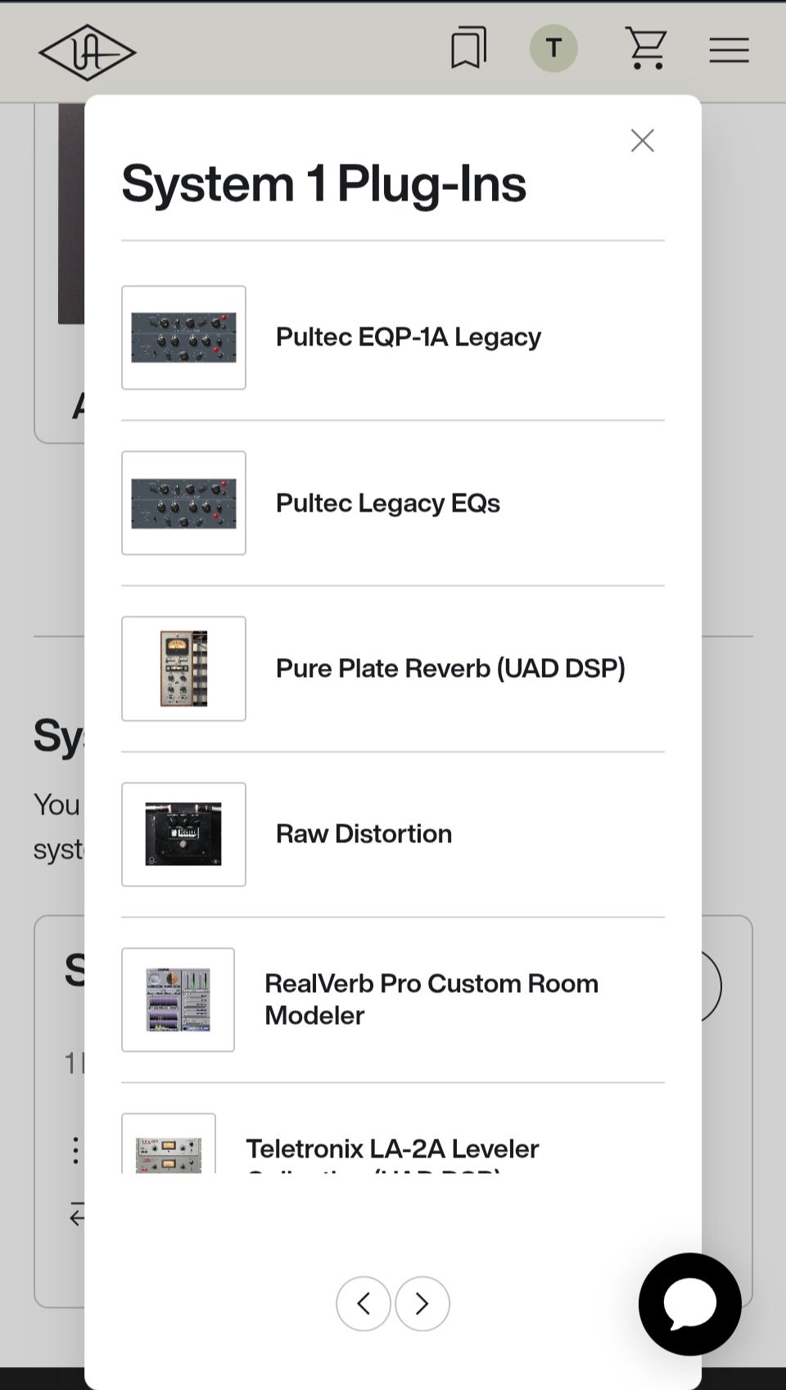Viewport: 786px width, 1390px height.
Task: Open Pultec Legacy EQs plug-in name
Action: (x=387, y=503)
